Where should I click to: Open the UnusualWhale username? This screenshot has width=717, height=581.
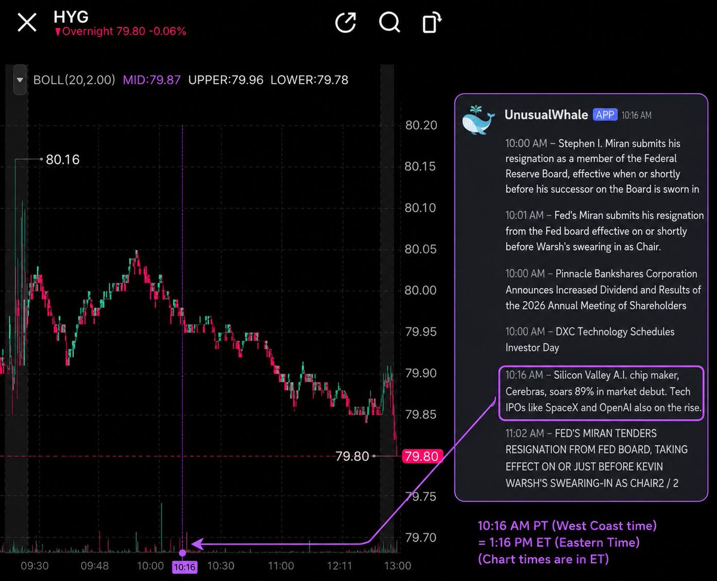click(546, 115)
